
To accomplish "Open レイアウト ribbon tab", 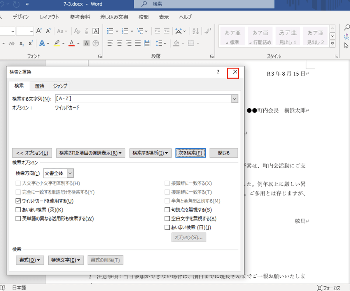I will pos(49,17).
